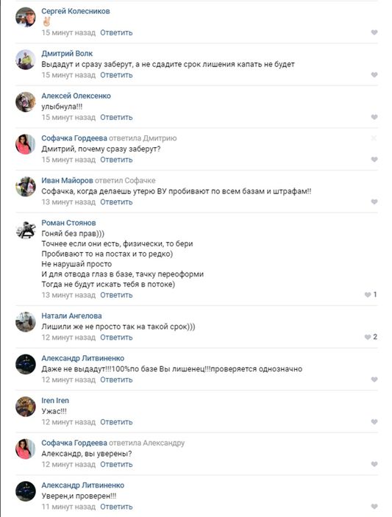Image resolution: width=392 pixels, height=517 pixels.
Task: Like Роман Стоянов's comment showing 1 like
Action: (370, 294)
